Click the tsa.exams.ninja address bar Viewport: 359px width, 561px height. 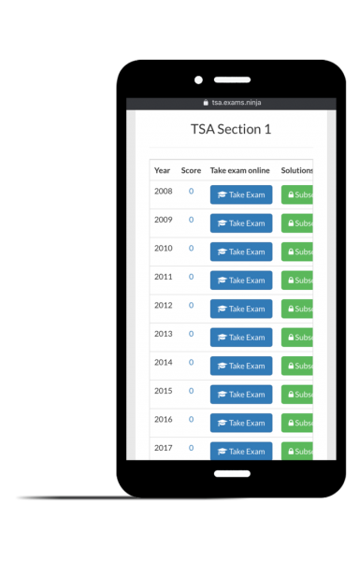coord(231,103)
